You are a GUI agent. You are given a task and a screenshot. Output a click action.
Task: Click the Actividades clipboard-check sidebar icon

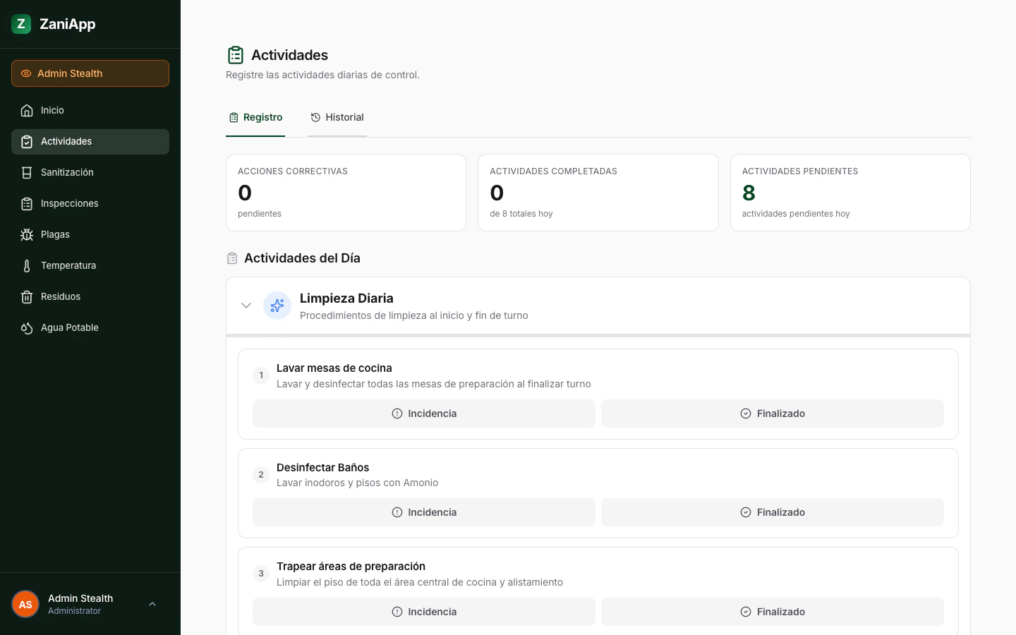(27, 141)
